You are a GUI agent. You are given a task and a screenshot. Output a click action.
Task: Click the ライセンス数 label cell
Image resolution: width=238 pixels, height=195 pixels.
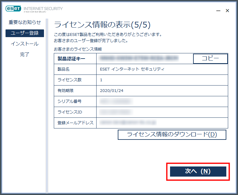pyautogui.click(x=75, y=80)
